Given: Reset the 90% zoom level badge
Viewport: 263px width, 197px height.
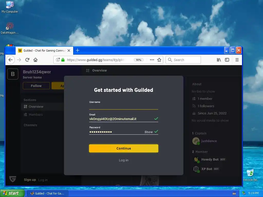Looking at the screenshot, I should pyautogui.click(x=138, y=60).
